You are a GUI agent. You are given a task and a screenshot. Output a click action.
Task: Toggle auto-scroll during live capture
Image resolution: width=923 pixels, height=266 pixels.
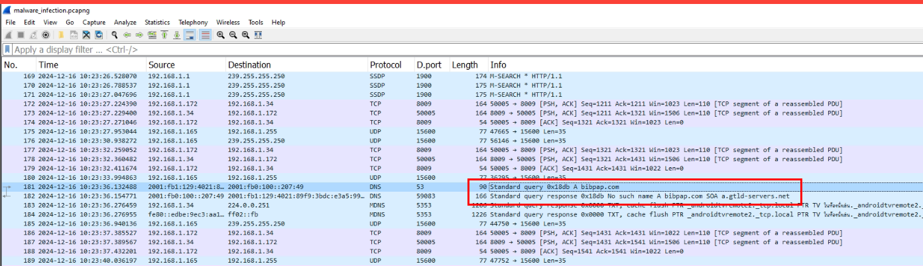point(190,34)
